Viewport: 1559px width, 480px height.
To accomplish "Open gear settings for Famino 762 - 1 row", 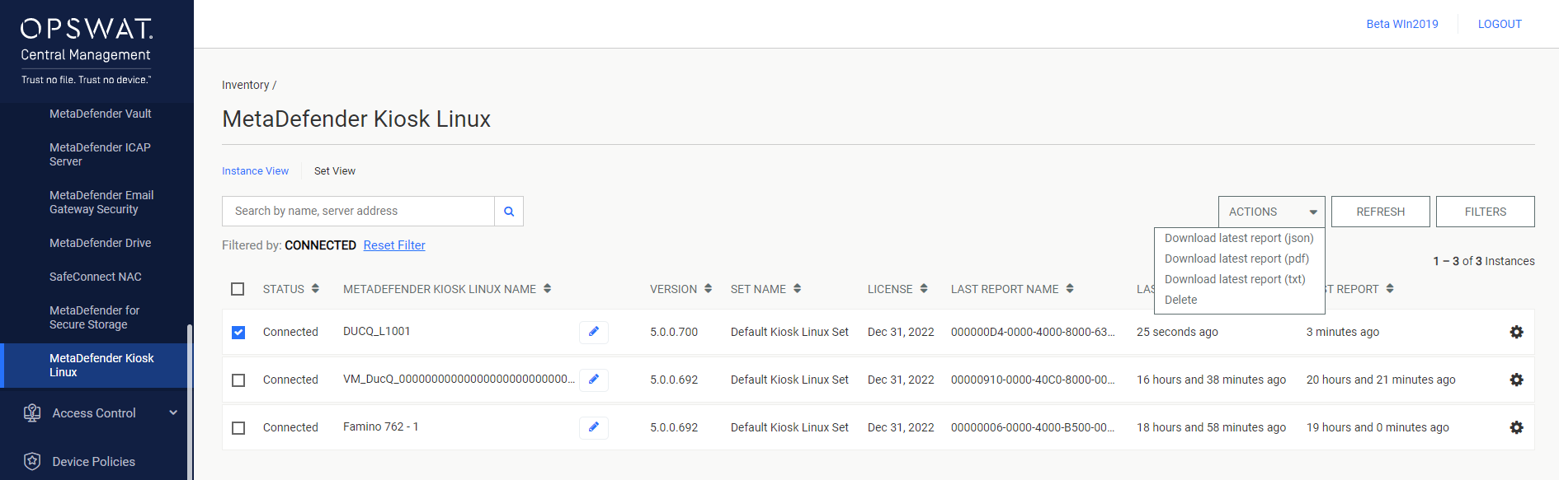I will coord(1516,427).
